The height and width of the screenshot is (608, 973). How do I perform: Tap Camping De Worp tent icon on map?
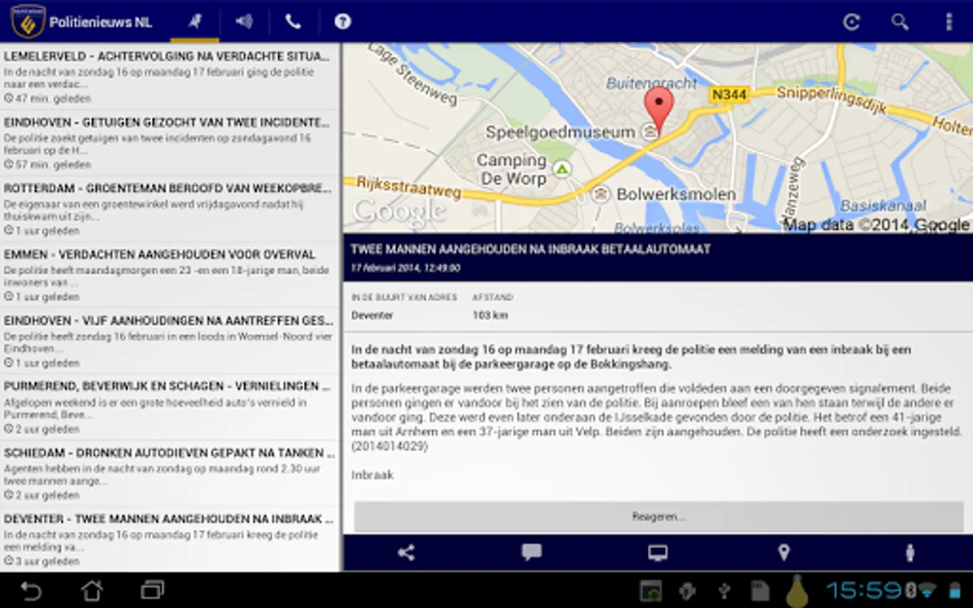point(562,169)
